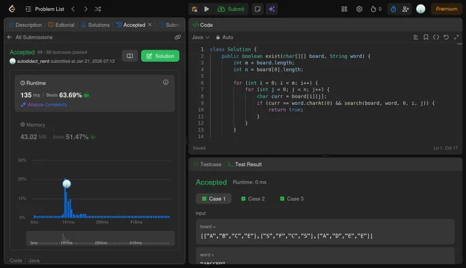The image size is (466, 268).
Task: Click the Analyze Complexity link
Action: tap(44, 105)
